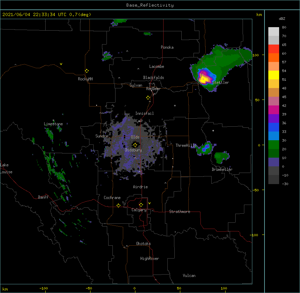Viewport: 300px width, 293px height.
Task: Click the green echo northwest of Drumheller
Action: (x=221, y=157)
